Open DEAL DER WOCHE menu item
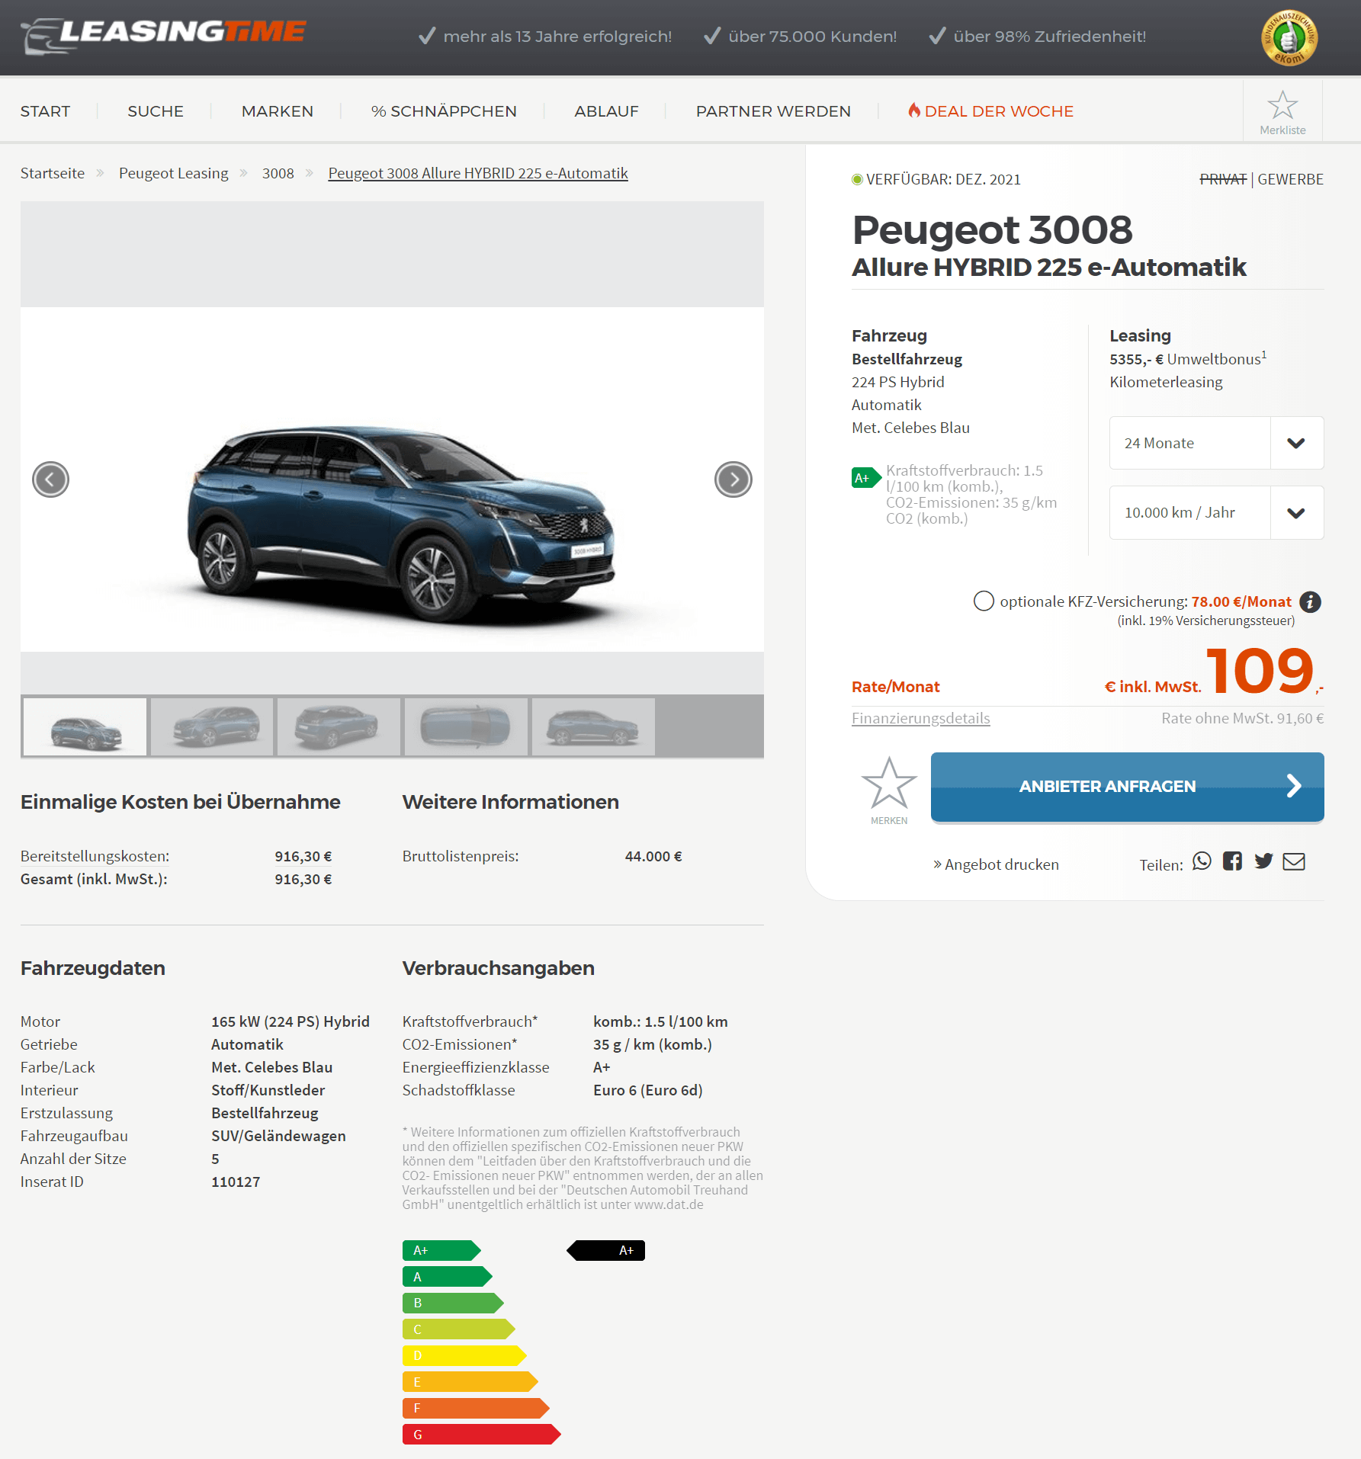The width and height of the screenshot is (1361, 1459). click(990, 111)
